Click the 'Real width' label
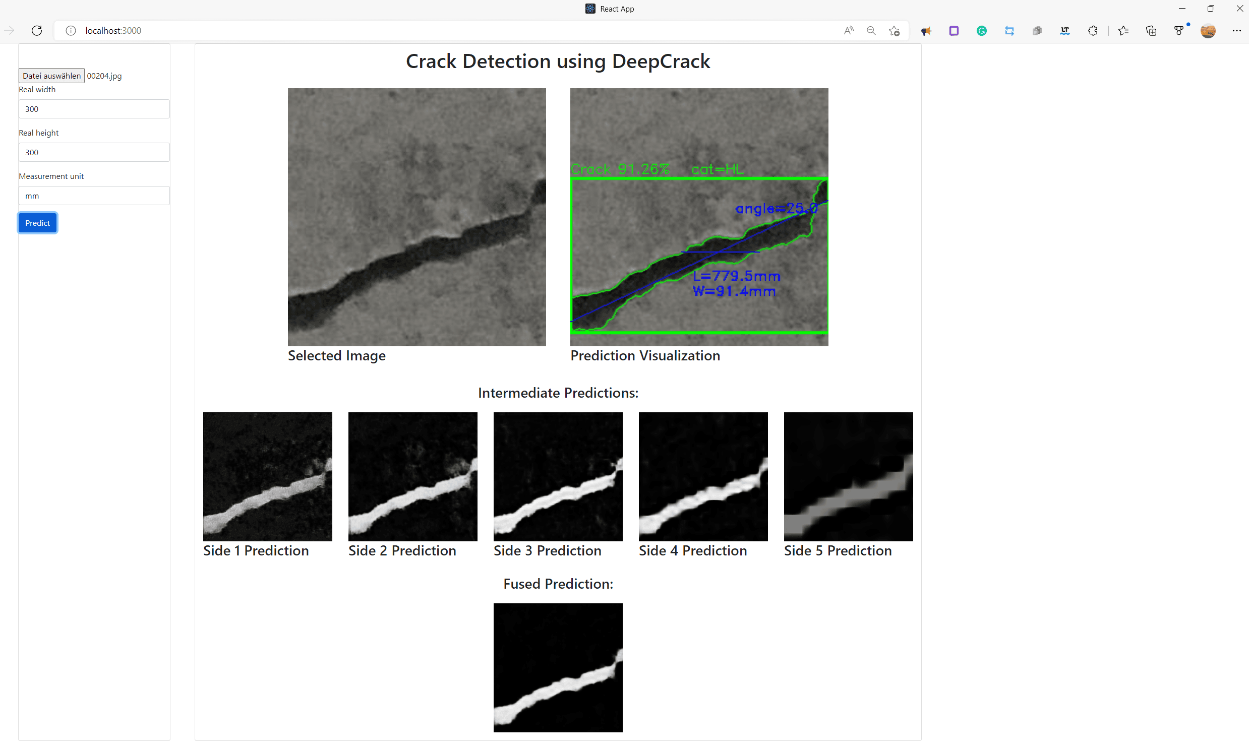The width and height of the screenshot is (1249, 751). tap(37, 90)
